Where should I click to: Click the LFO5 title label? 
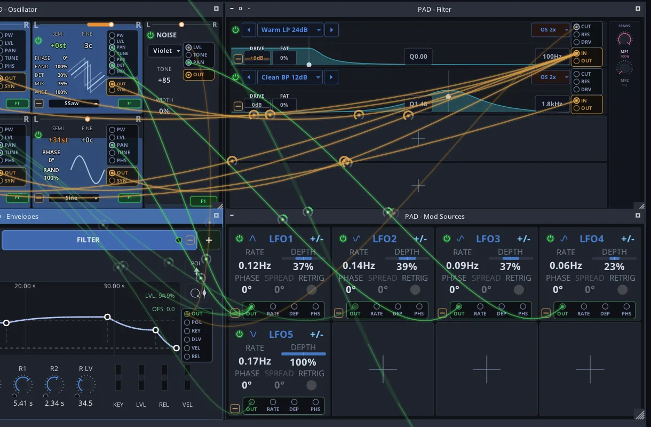[281, 334]
